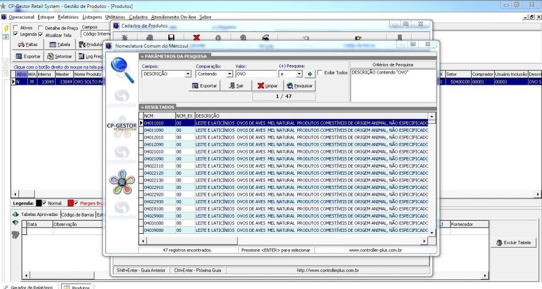Switch to the Tabelas Aprovadas tab
The image size is (542, 289).
click(39, 214)
